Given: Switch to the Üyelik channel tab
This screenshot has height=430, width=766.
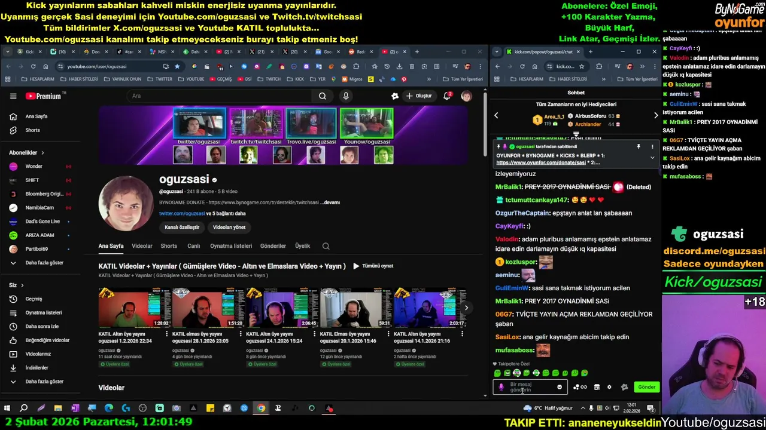Looking at the screenshot, I should tap(302, 246).
